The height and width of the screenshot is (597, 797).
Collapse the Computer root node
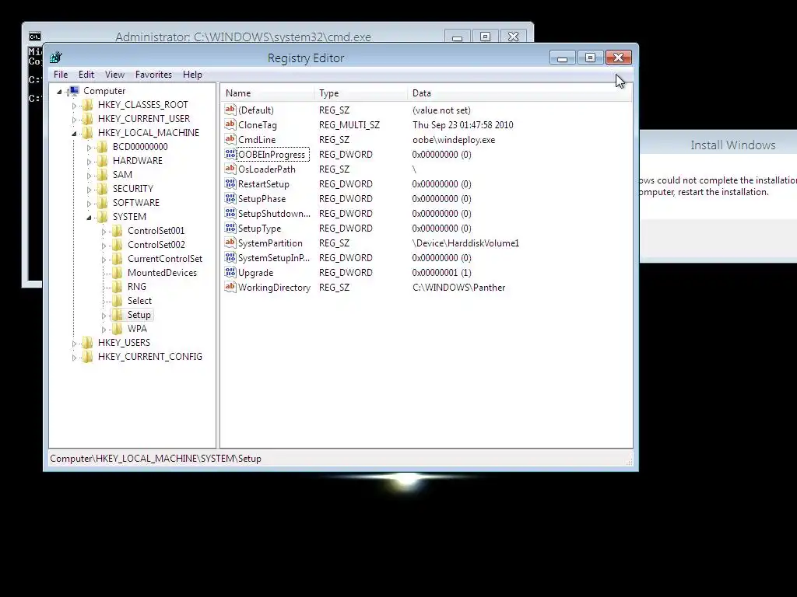point(59,92)
